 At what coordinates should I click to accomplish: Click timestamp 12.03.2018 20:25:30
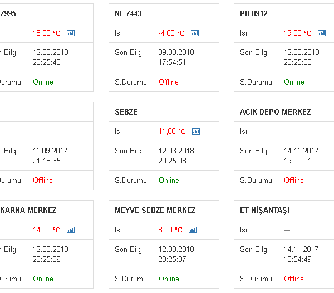[x=301, y=57]
